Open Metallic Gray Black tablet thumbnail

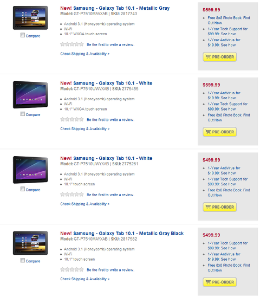click(x=30, y=243)
